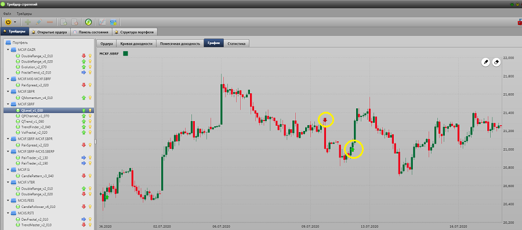Collapse the MCXF.GAZR tree node
The width and height of the screenshot is (522, 230).
pyautogui.click(x=8, y=49)
